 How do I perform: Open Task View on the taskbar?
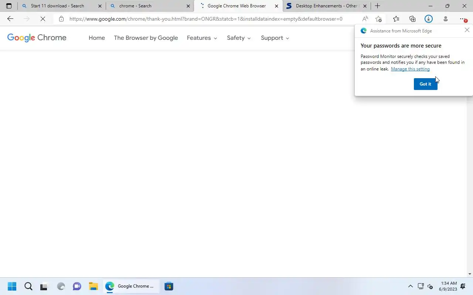pos(44,286)
